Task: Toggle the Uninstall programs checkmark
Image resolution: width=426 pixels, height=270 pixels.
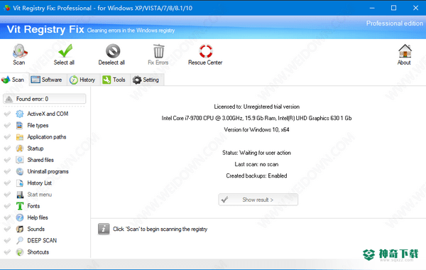Action: point(7,171)
